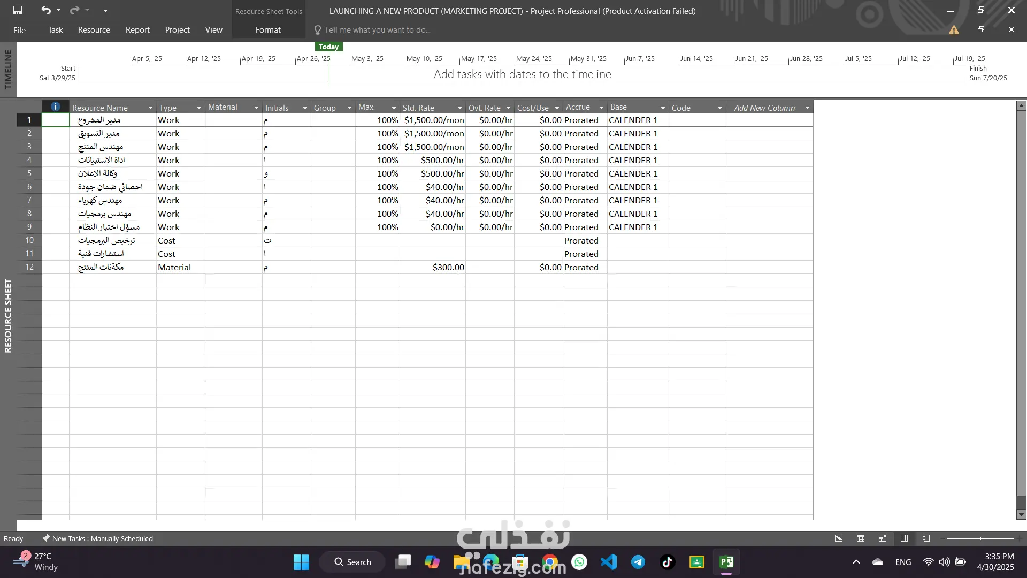Open the Format ribbon tab
Image resolution: width=1027 pixels, height=578 pixels.
pyautogui.click(x=268, y=30)
